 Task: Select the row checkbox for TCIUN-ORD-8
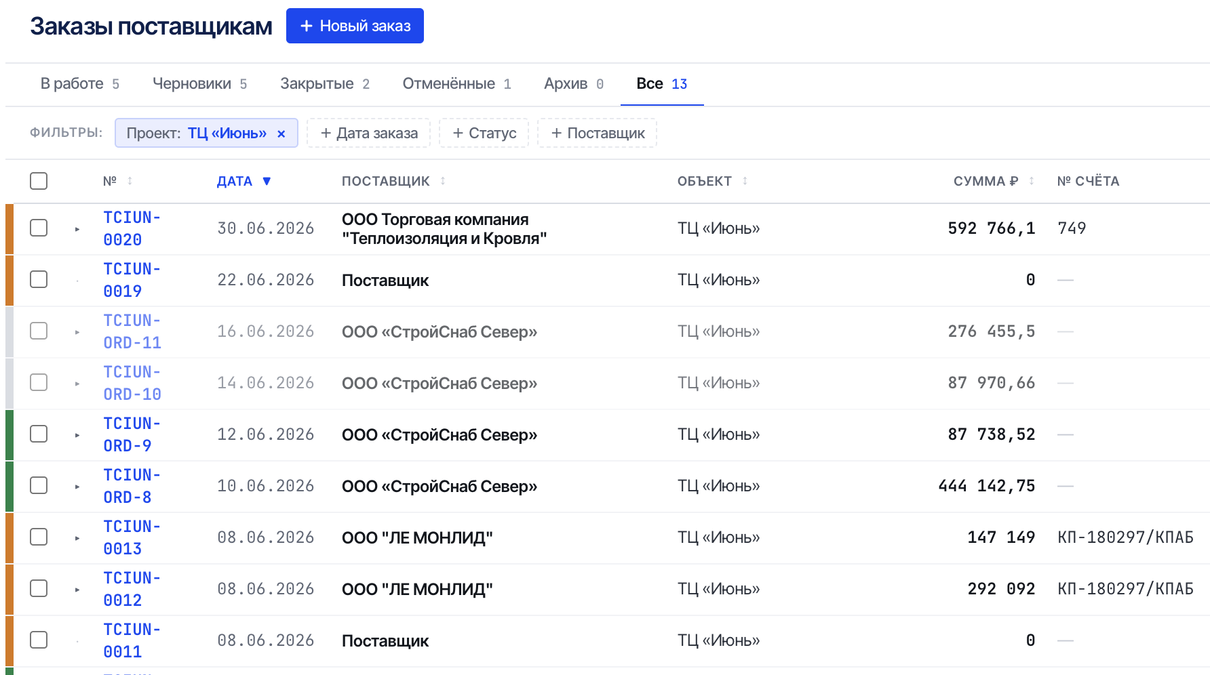pyautogui.click(x=39, y=485)
